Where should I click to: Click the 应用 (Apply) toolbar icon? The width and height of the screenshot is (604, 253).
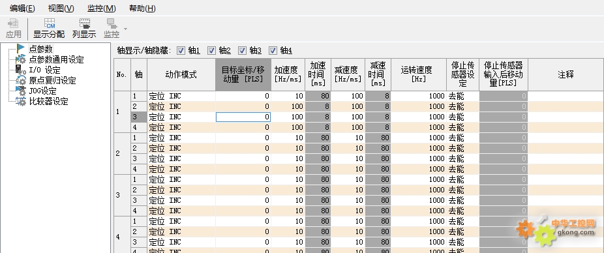(x=14, y=23)
